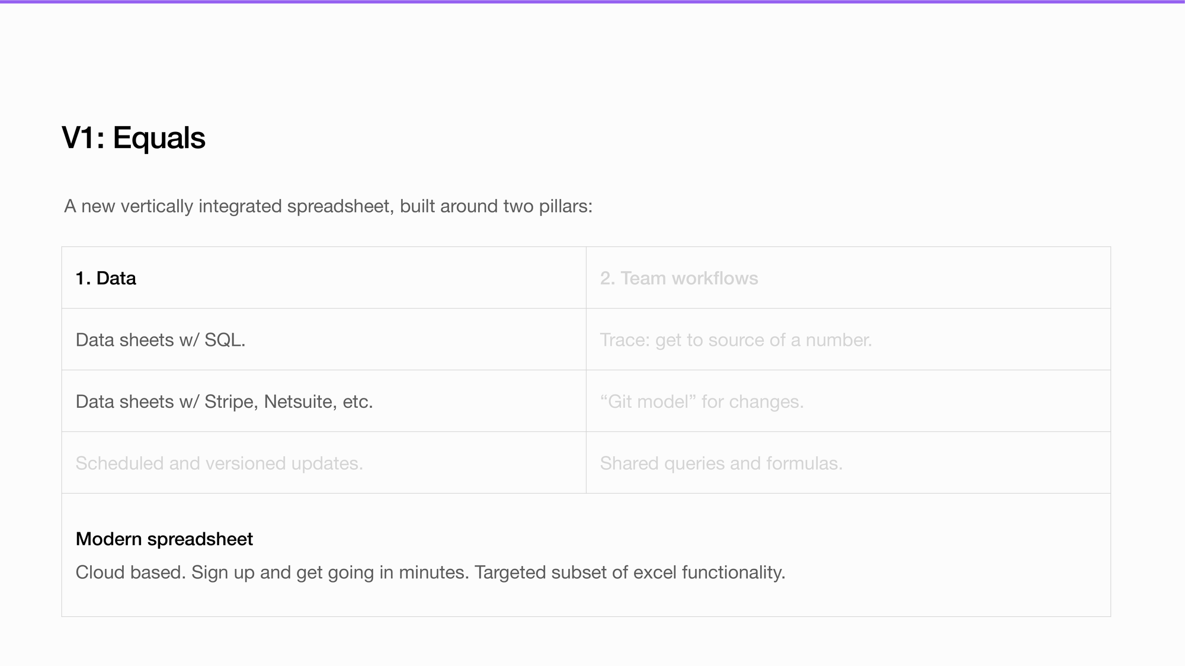Select the "Git model" for changes cell
Viewport: 1185px width, 666px height.
(x=702, y=401)
